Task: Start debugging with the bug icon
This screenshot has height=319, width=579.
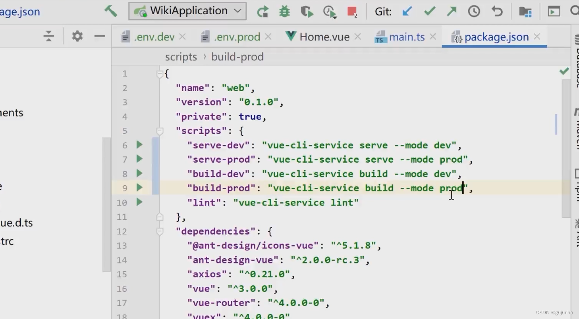Action: click(284, 12)
